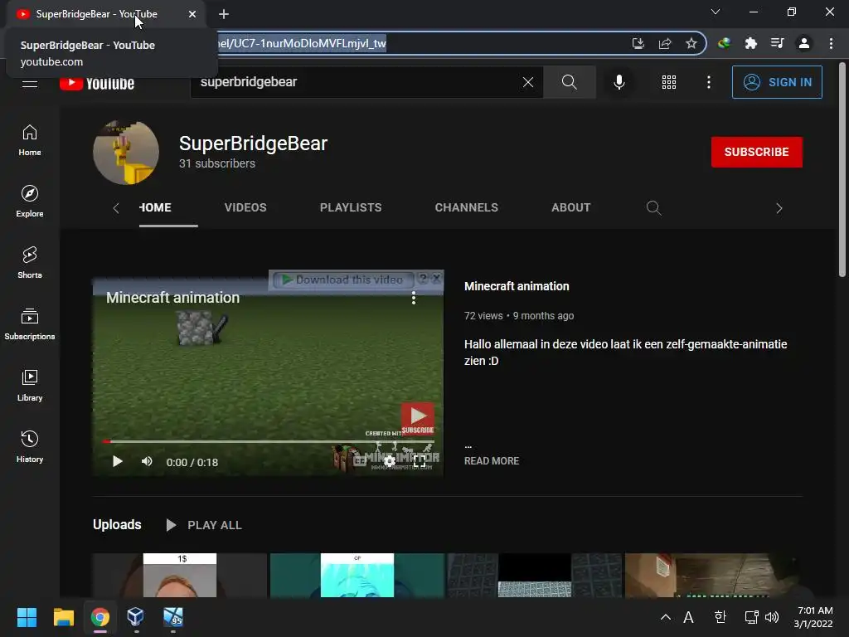Open a new browser tab

click(224, 14)
